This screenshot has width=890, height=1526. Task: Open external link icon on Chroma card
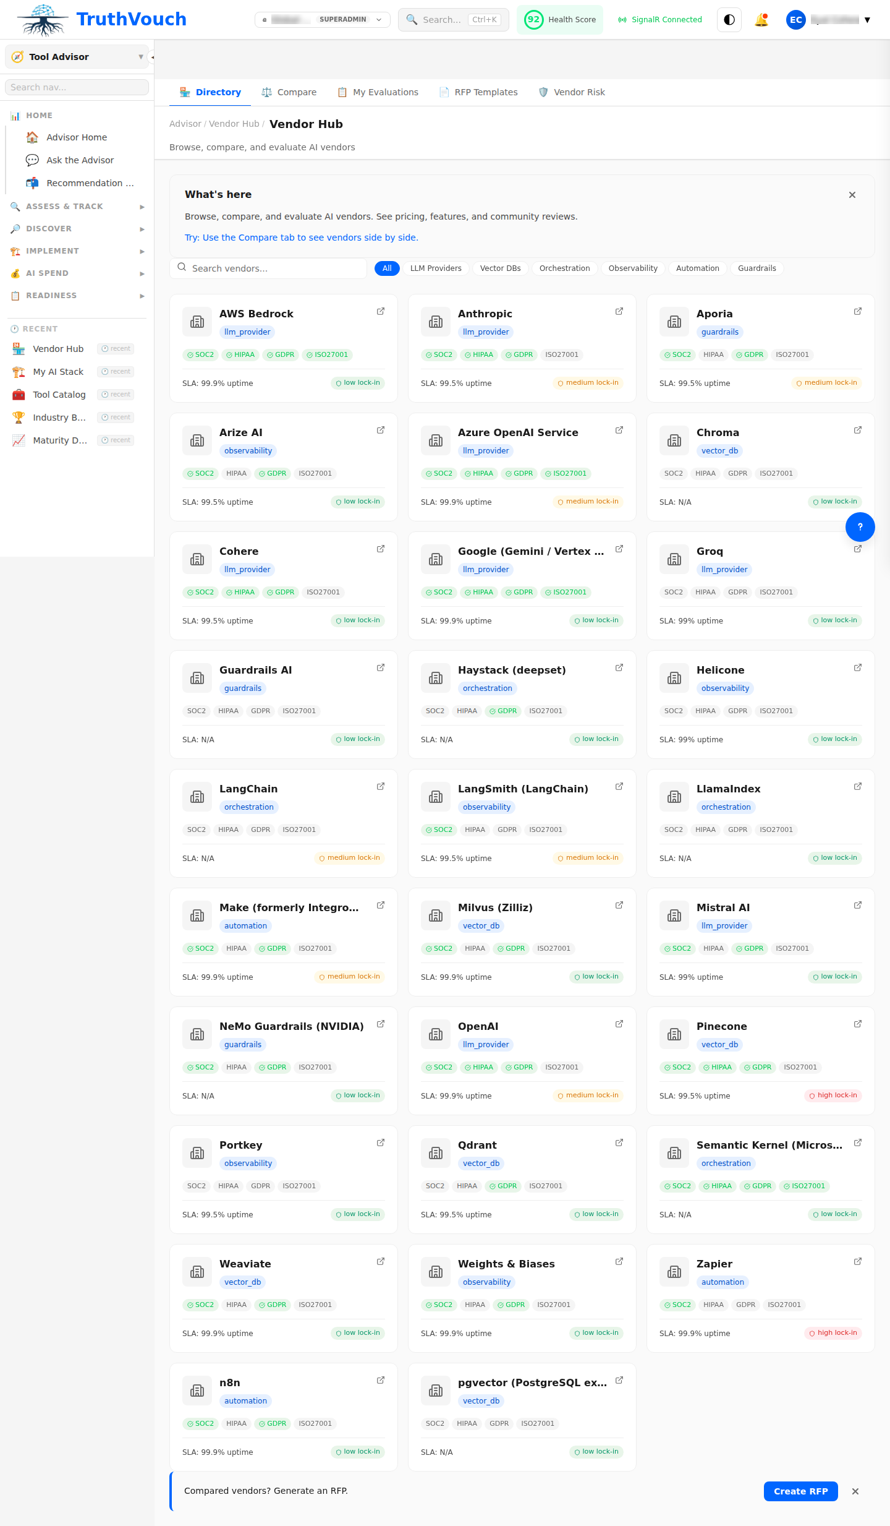coord(858,430)
